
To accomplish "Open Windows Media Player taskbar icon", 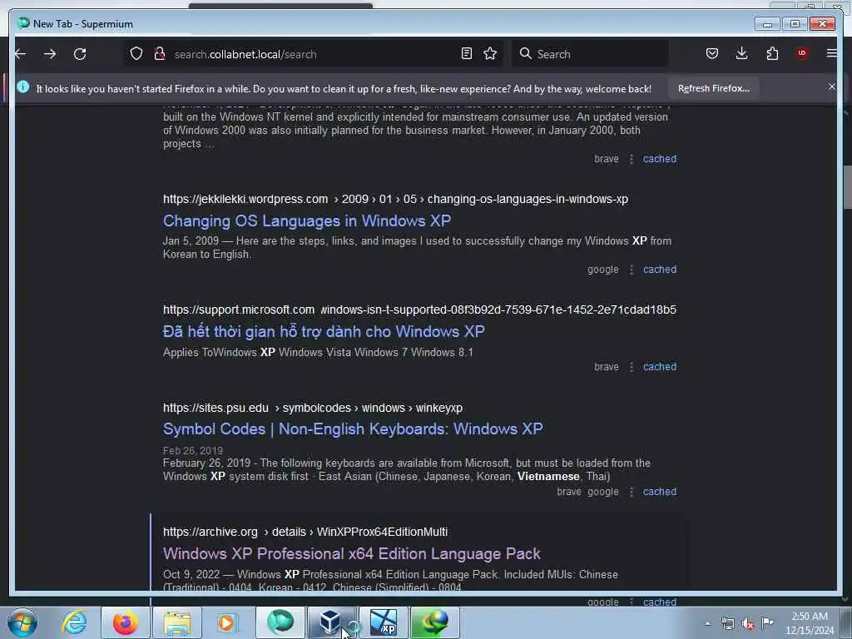I will [x=226, y=622].
